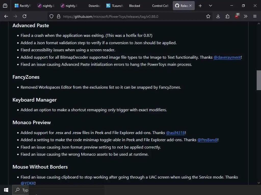Click the line 'Fixed an issue causing Json format preview setting'
Screen dimensions: 261x195
click(x=91, y=147)
